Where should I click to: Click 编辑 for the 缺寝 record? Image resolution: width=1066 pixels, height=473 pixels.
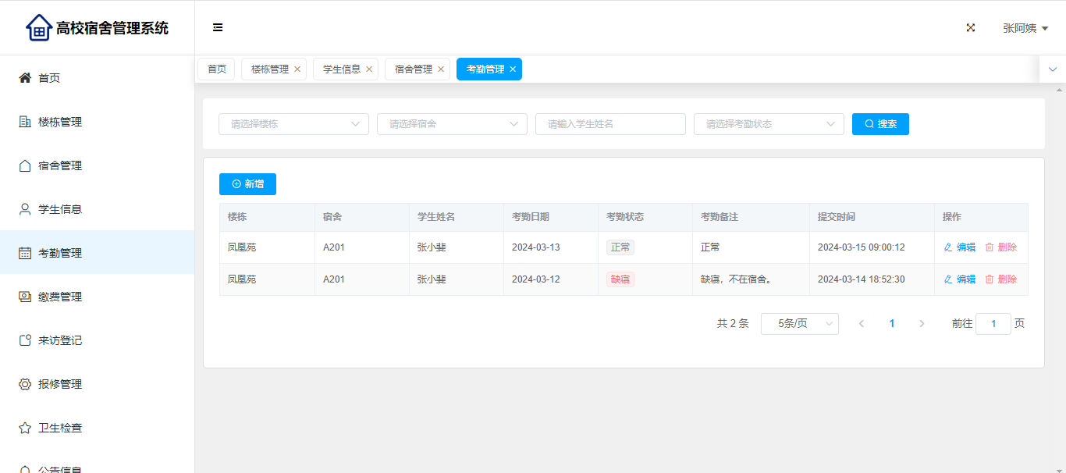(x=960, y=279)
